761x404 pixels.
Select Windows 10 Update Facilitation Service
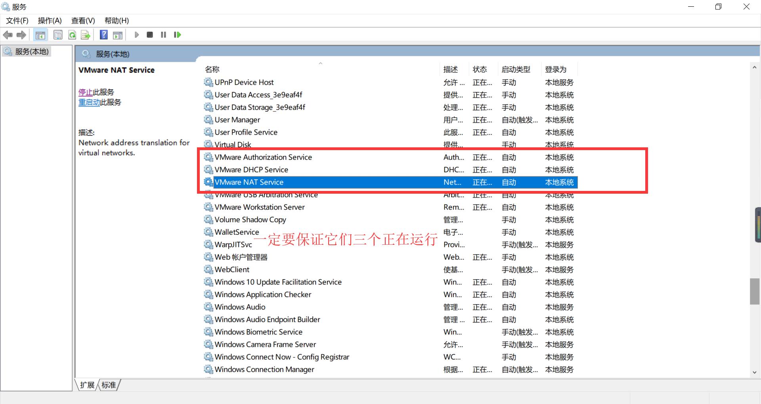pos(390,282)
